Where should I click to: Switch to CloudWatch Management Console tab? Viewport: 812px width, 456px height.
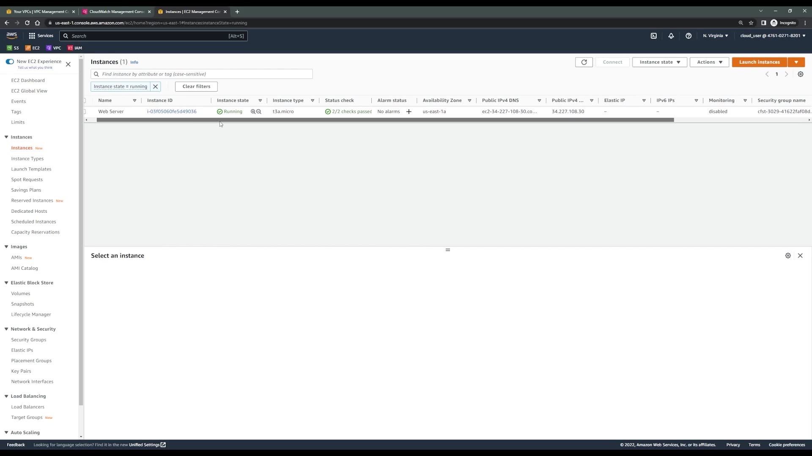click(116, 12)
